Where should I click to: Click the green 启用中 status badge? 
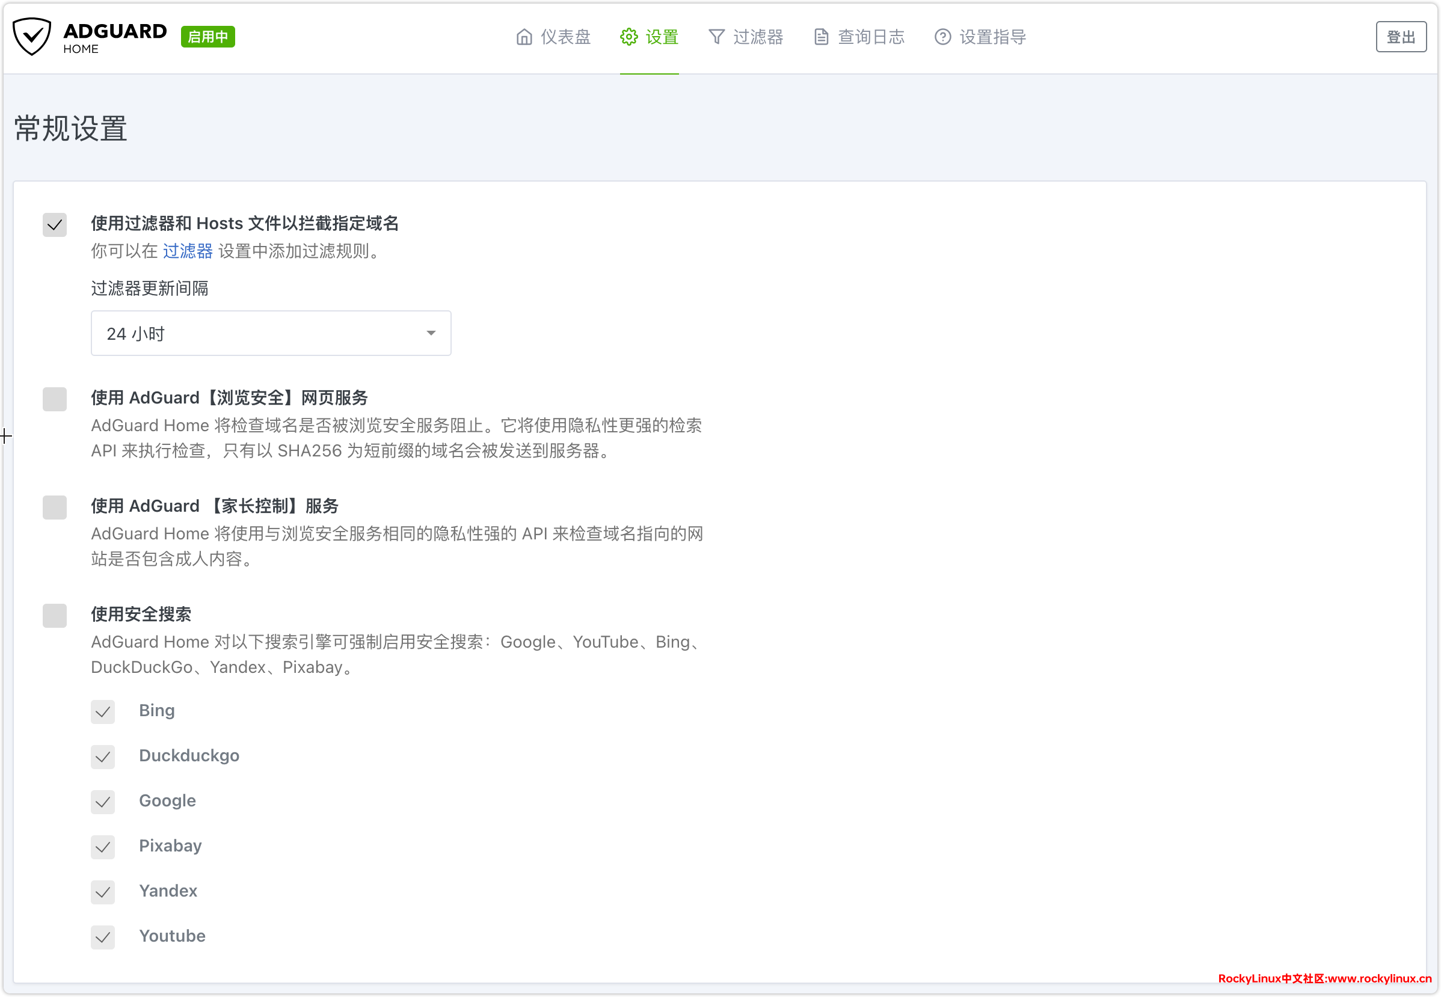[x=207, y=37]
